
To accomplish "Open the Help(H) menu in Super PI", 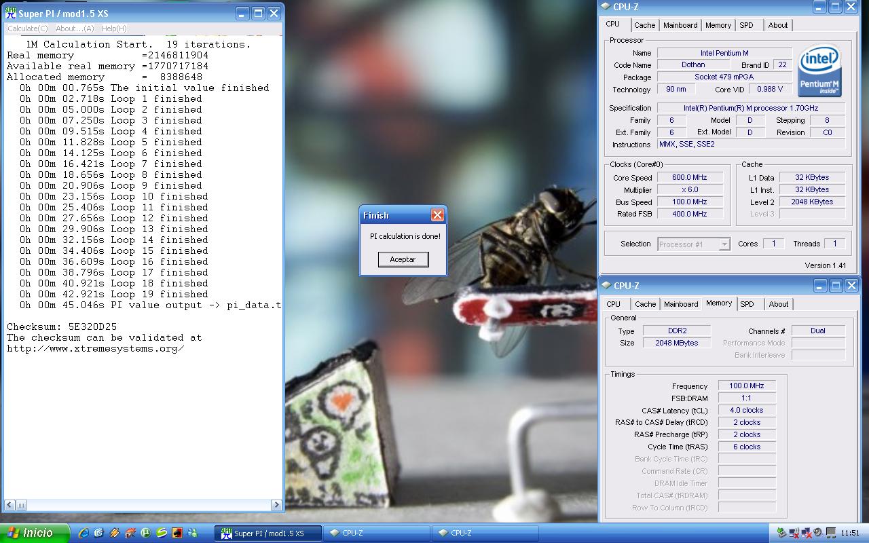I will point(114,29).
